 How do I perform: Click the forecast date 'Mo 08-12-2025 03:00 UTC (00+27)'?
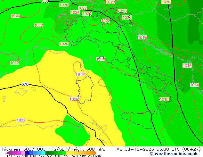click(158, 149)
